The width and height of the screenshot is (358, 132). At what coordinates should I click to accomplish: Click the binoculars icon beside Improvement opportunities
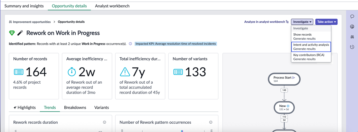(x=10, y=22)
